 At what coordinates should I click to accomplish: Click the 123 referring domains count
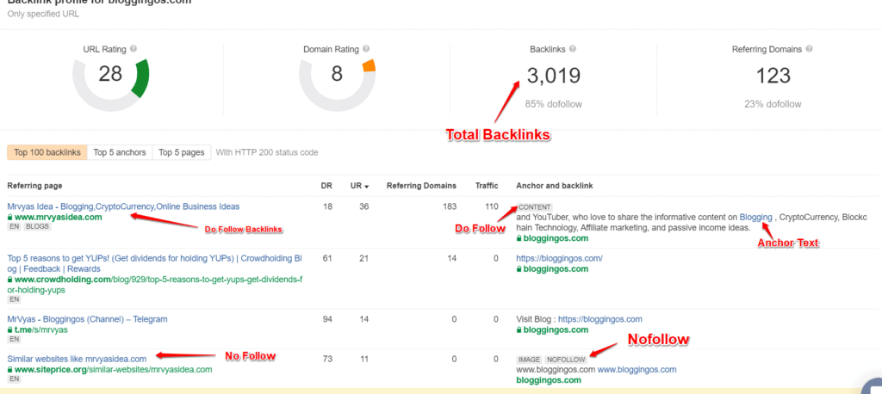(772, 76)
